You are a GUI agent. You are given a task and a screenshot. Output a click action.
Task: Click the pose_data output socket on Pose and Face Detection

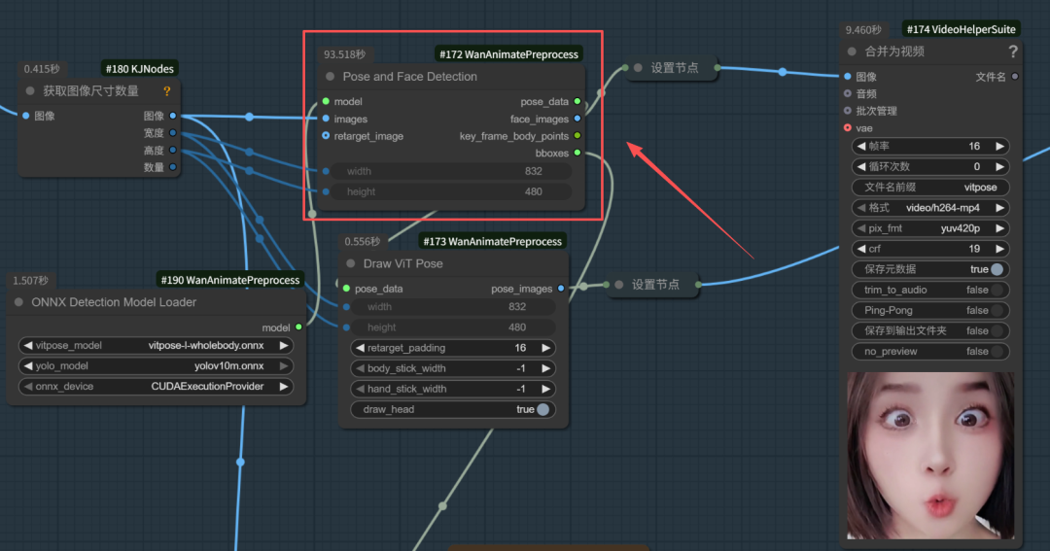(x=577, y=102)
